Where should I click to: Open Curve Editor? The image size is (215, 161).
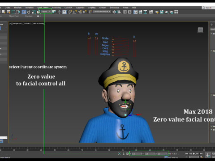click(140, 12)
